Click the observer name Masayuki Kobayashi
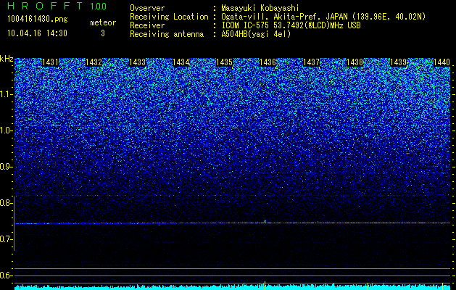This screenshot has height=290, width=456. pos(260,8)
